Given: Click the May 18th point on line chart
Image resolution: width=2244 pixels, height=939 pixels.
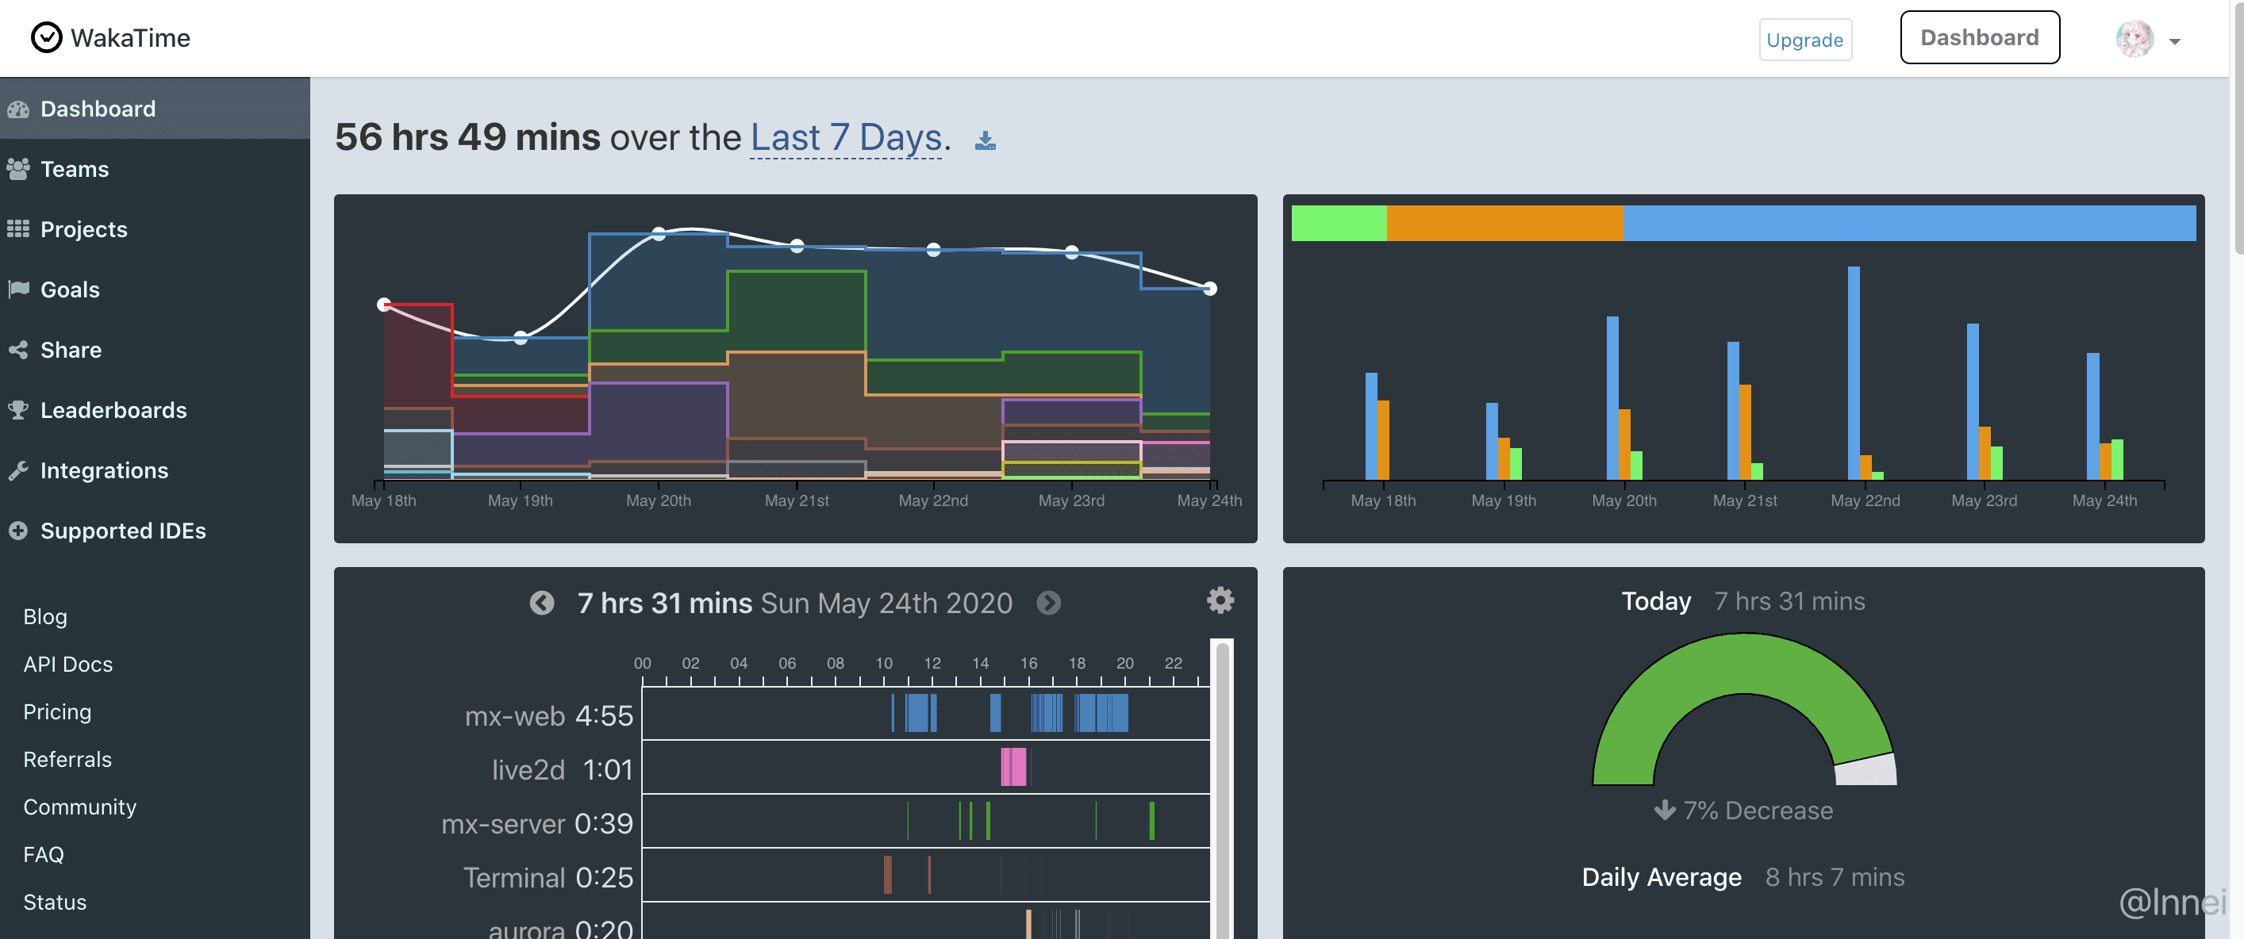Looking at the screenshot, I should click(x=383, y=304).
